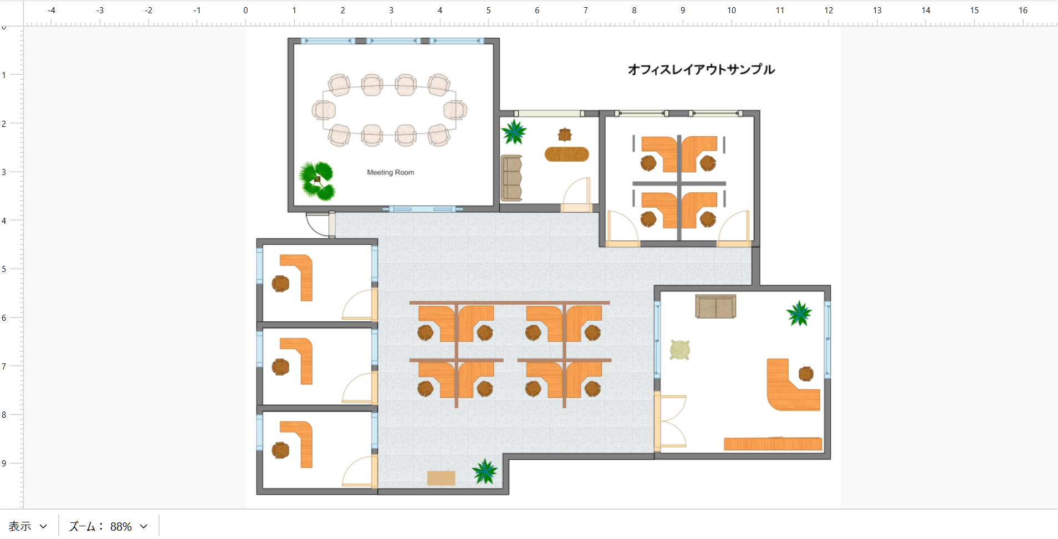Select the plant at hallway bottom
This screenshot has width=1058, height=539.
pos(485,471)
